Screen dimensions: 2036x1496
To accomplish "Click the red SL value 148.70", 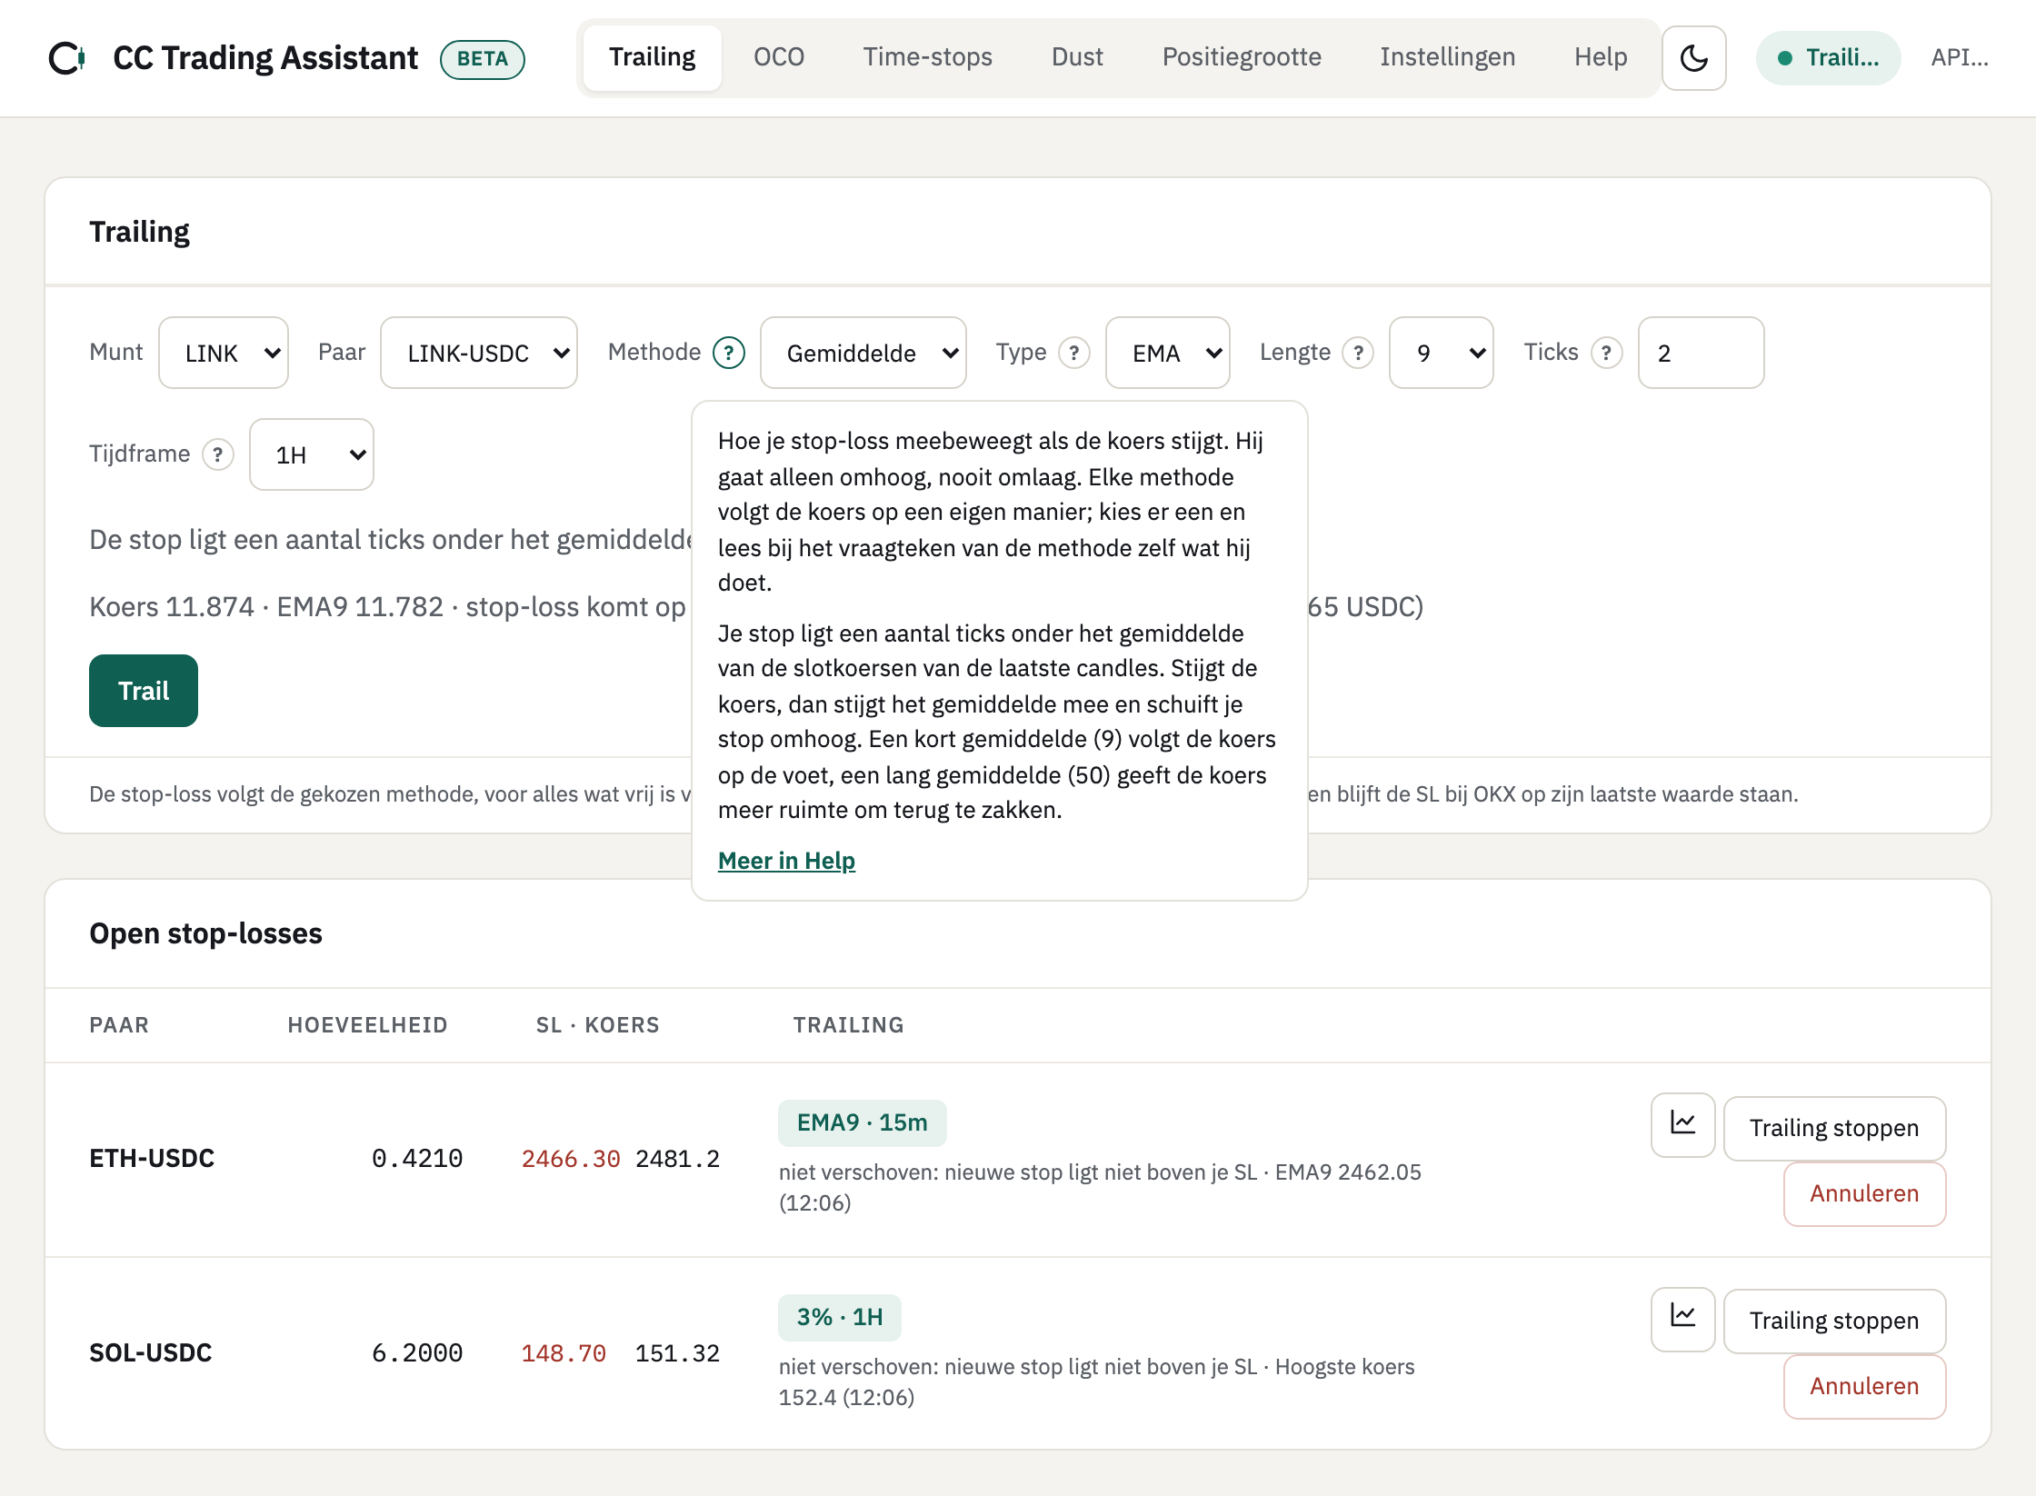I will pos(564,1353).
